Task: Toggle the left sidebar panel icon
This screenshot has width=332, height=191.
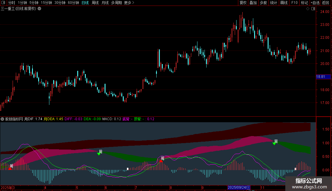Action: coord(3,3)
